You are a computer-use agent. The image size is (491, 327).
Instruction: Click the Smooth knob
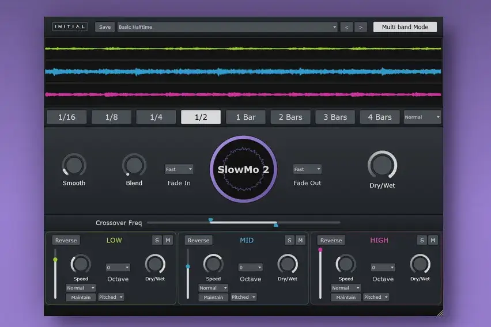(x=74, y=165)
